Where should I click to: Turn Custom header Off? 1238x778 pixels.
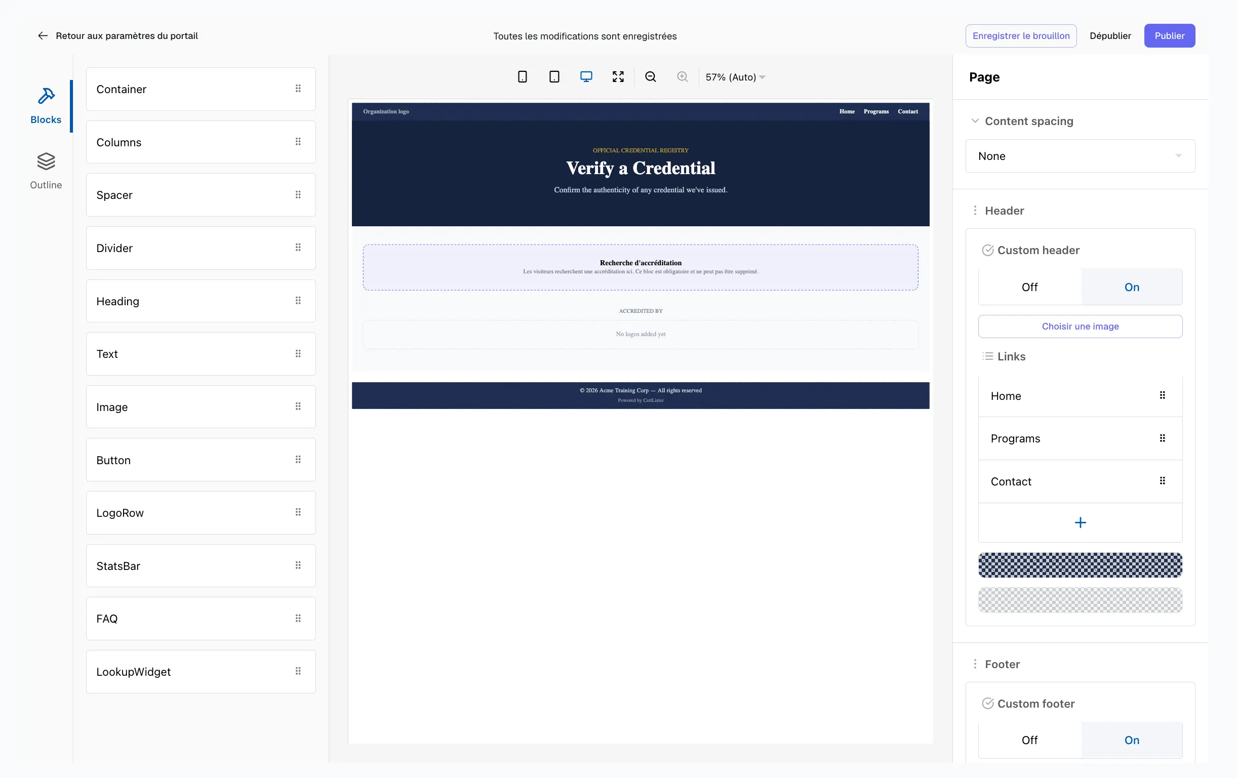point(1029,287)
